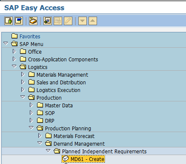Expand Logistics Execution node arrow
Image resolution: width=186 pixels, height=164 pixels.
coord(23,89)
